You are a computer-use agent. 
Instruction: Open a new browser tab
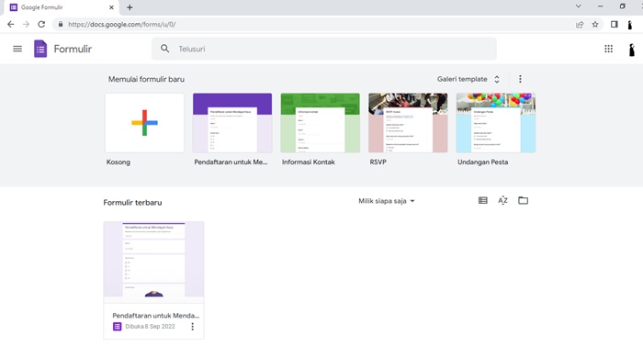pos(130,7)
